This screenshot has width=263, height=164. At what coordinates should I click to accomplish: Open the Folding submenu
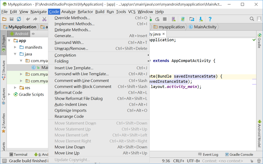pos(99,61)
